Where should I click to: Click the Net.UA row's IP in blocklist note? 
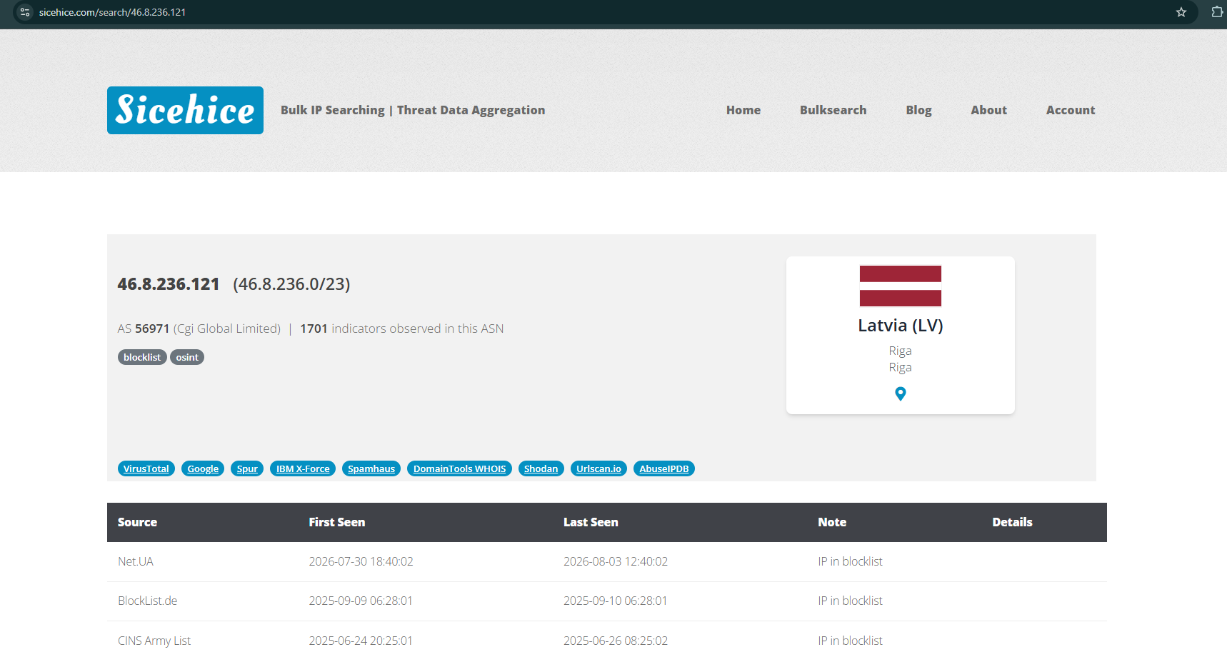(x=850, y=561)
